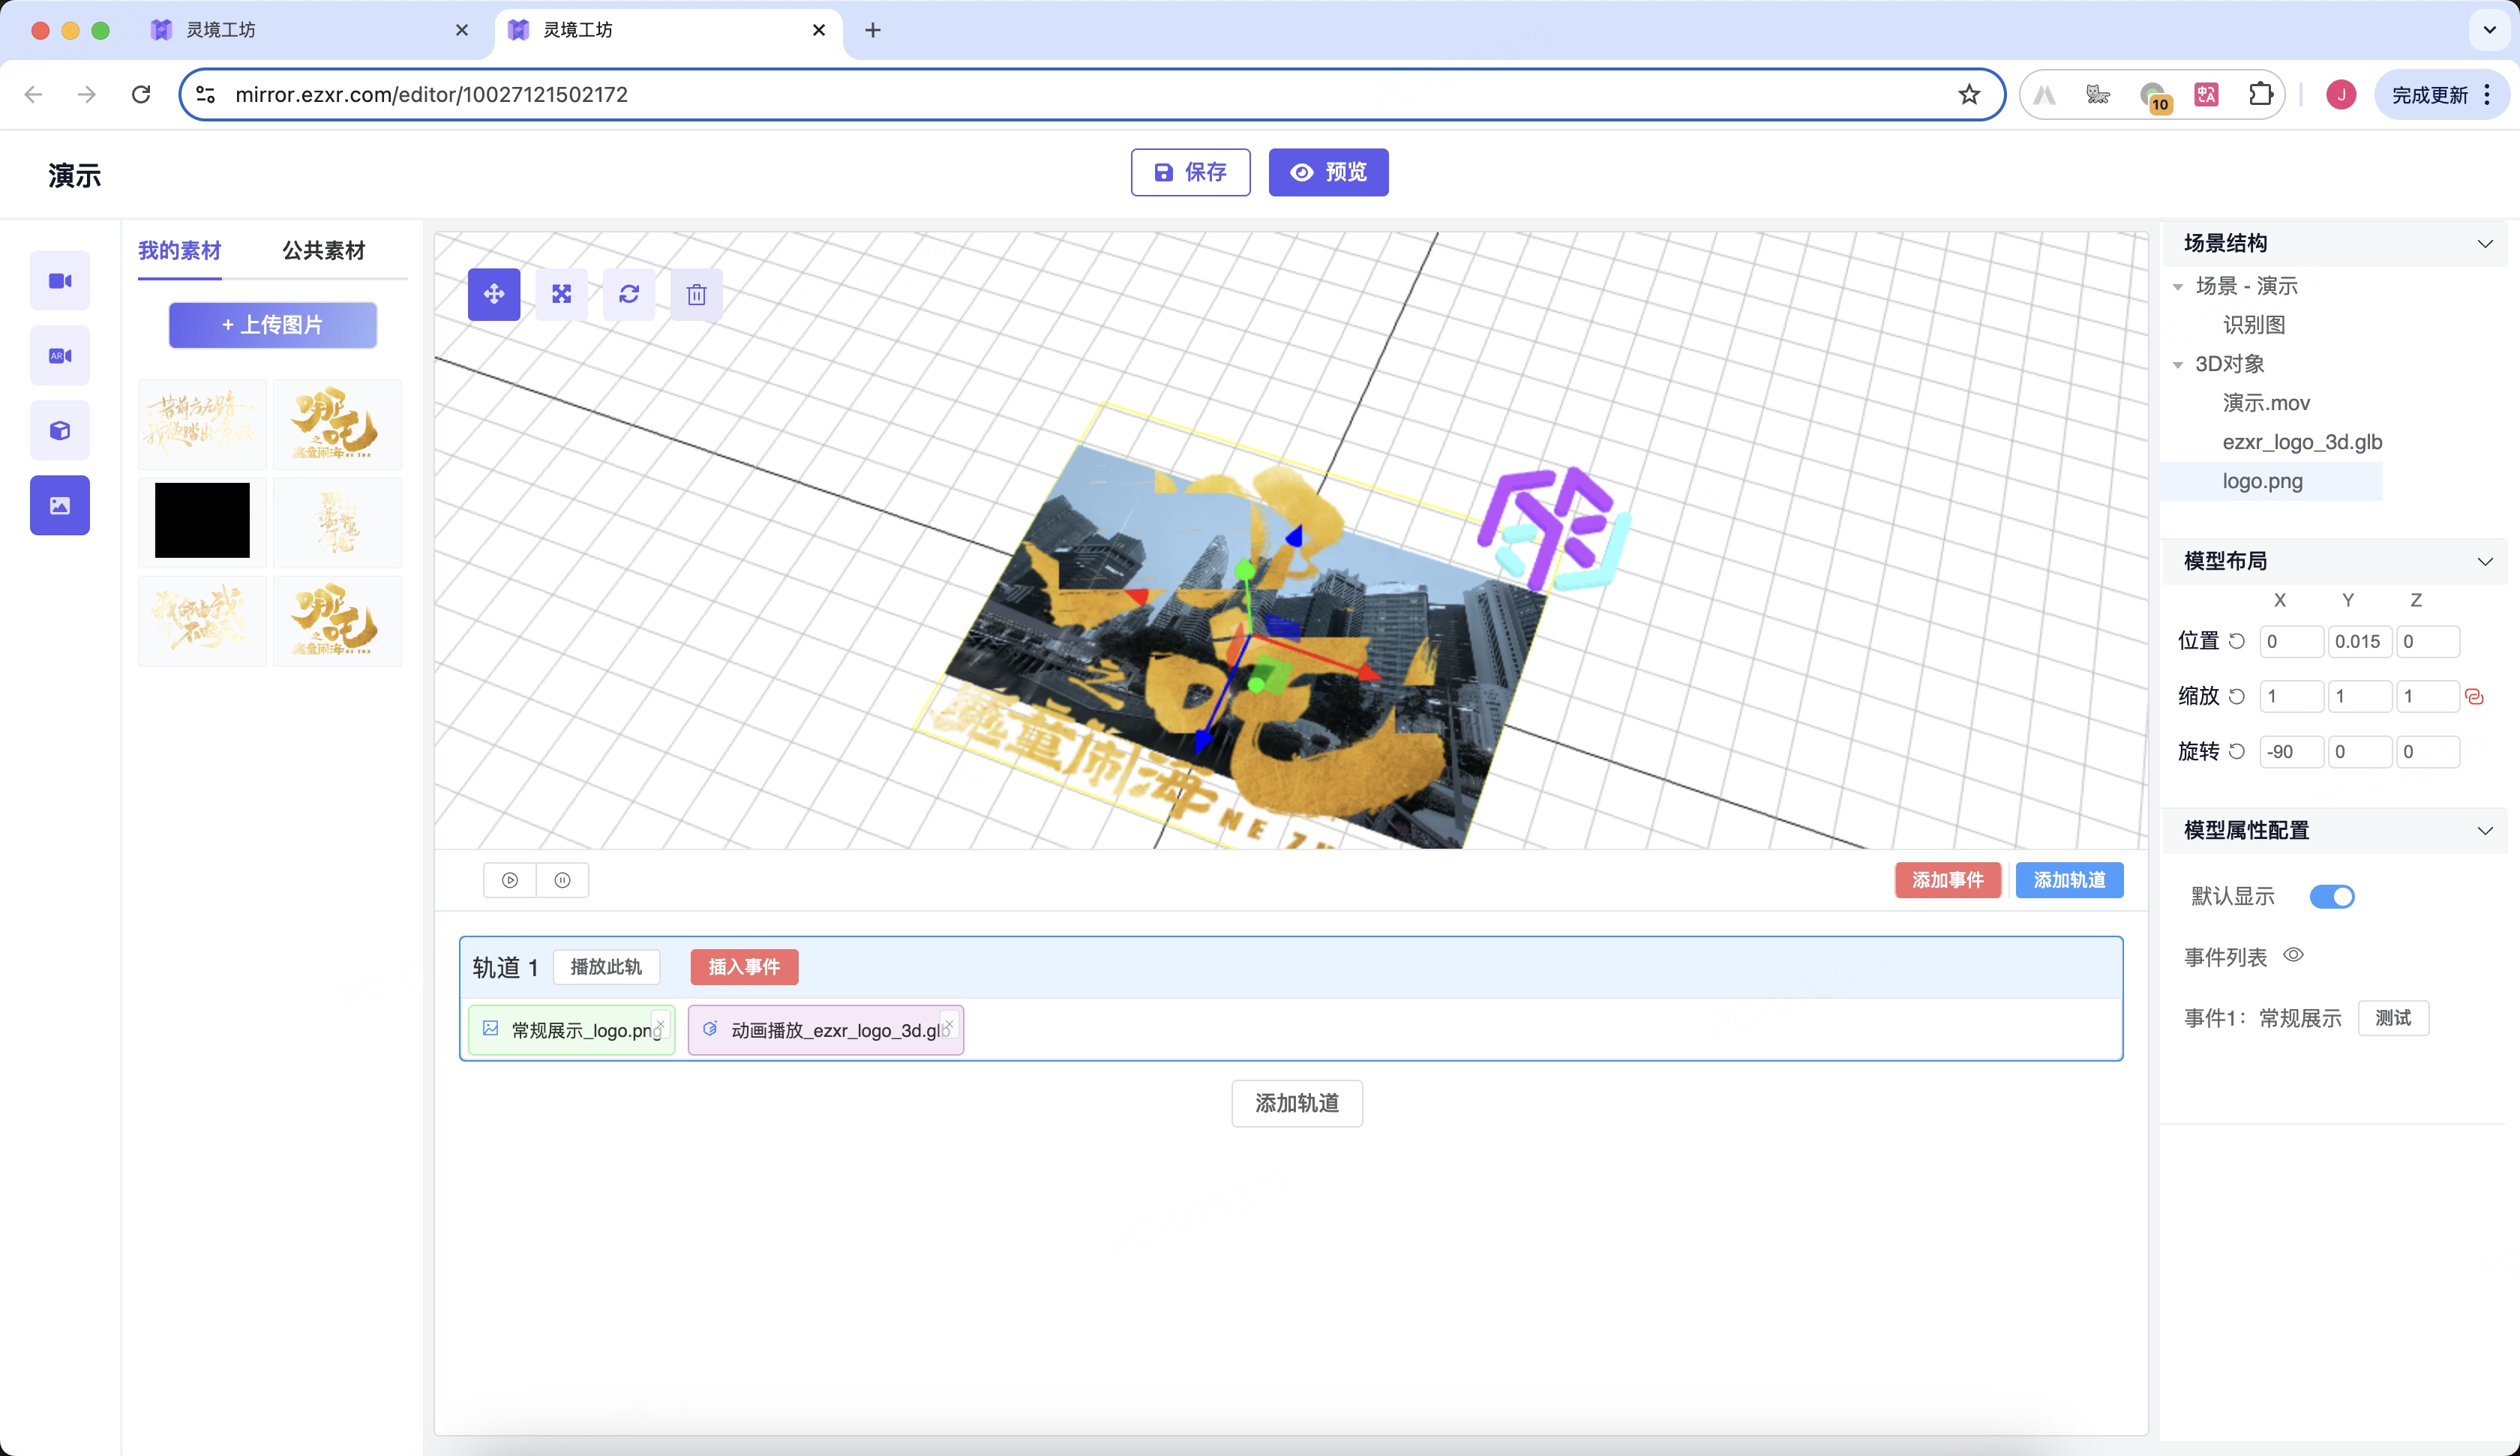
Task: Edit the position Y field 0.015
Action: [2360, 641]
